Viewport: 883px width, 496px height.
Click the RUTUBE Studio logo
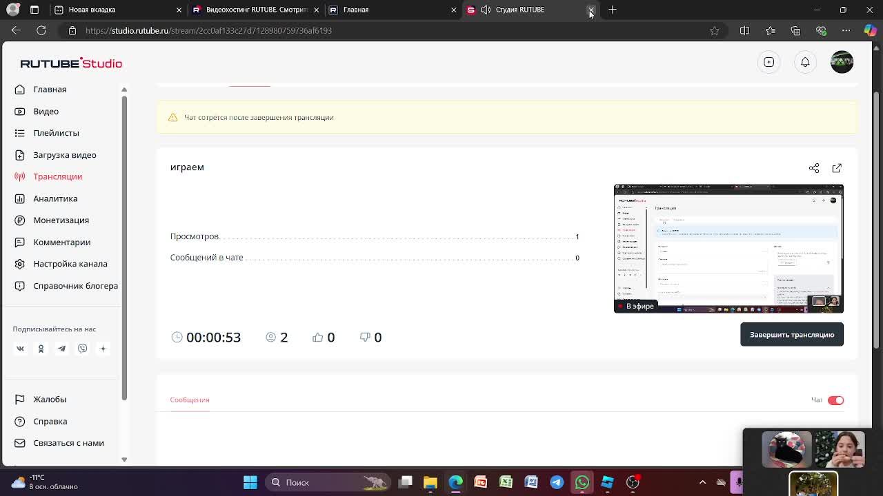tap(71, 63)
